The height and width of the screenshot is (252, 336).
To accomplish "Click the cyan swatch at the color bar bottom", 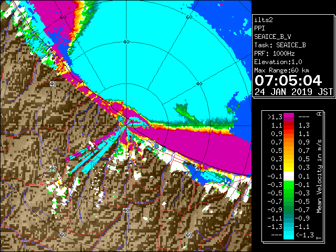I will [289, 235].
